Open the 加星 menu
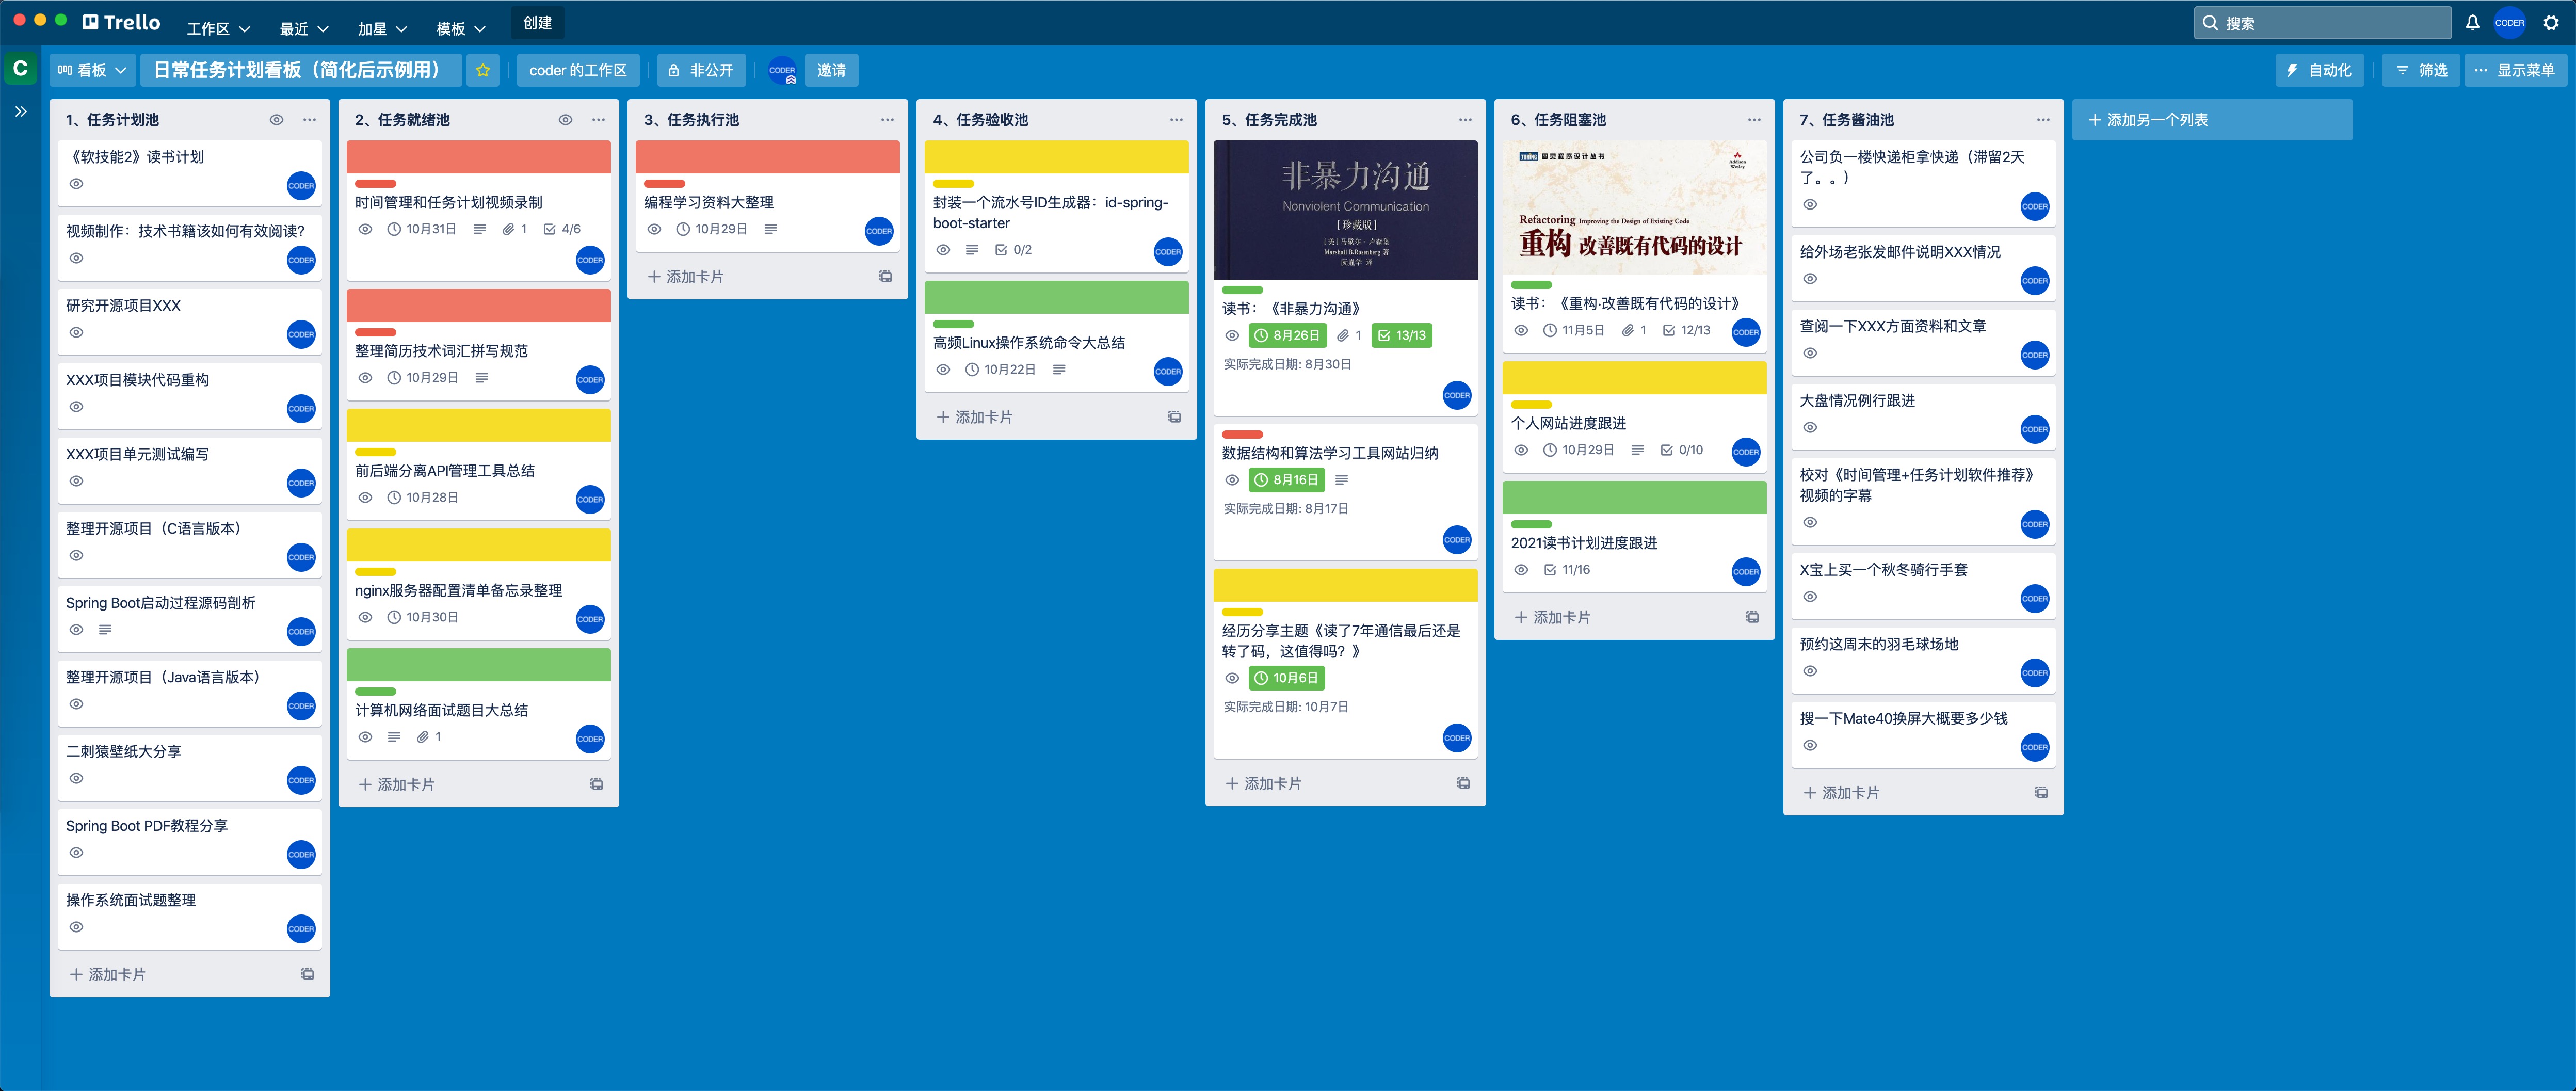The height and width of the screenshot is (1091, 2576). coord(382,29)
